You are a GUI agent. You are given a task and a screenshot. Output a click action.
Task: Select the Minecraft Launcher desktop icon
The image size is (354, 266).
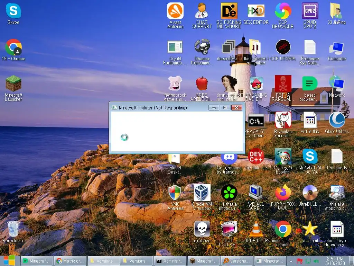(x=13, y=88)
